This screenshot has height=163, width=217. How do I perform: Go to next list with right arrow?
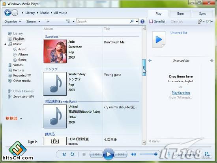tap(211, 61)
